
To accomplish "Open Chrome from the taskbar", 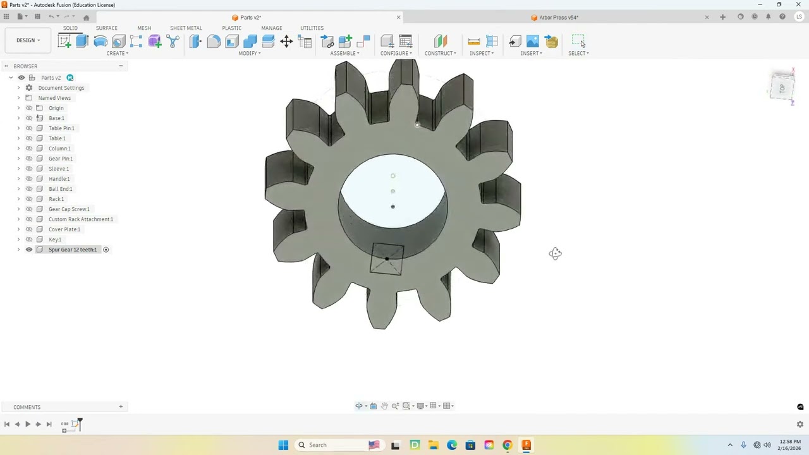I will click(x=507, y=445).
